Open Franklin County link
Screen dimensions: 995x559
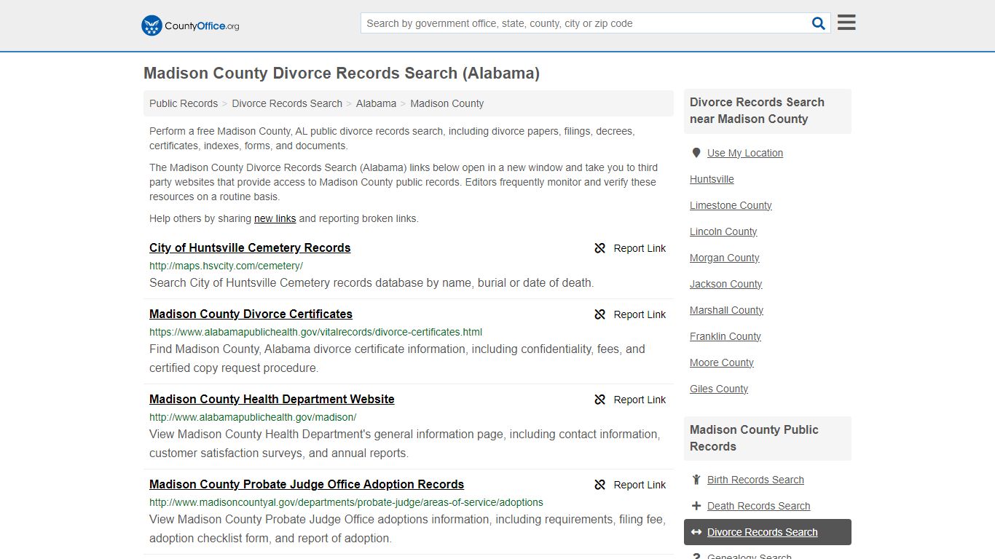click(x=725, y=336)
